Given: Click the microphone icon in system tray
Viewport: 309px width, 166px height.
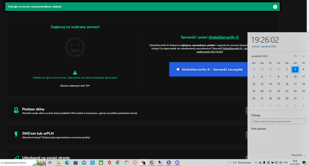Looking at the screenshot, I should (264, 163).
